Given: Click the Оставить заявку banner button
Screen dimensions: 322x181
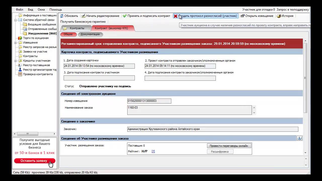Looking at the screenshot, I should point(34,161).
